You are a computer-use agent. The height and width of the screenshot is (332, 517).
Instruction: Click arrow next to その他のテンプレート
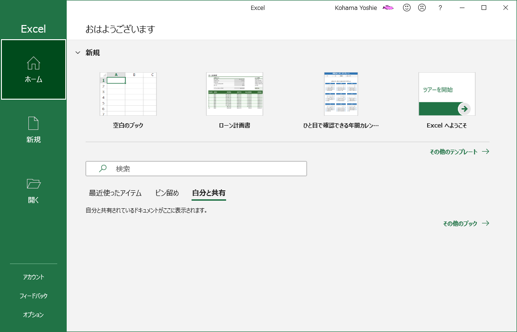(485, 152)
